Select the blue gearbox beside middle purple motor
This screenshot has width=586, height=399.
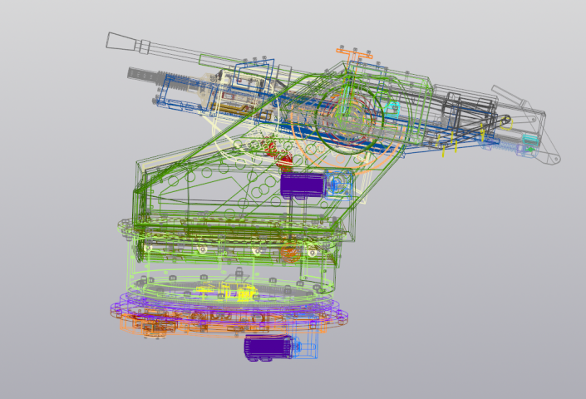(x=338, y=185)
